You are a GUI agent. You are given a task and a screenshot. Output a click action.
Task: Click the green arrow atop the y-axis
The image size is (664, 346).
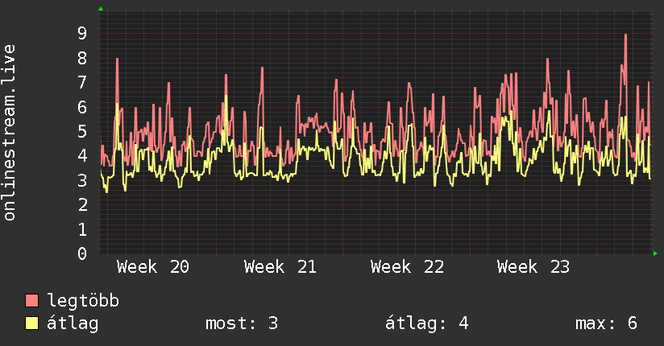click(101, 9)
